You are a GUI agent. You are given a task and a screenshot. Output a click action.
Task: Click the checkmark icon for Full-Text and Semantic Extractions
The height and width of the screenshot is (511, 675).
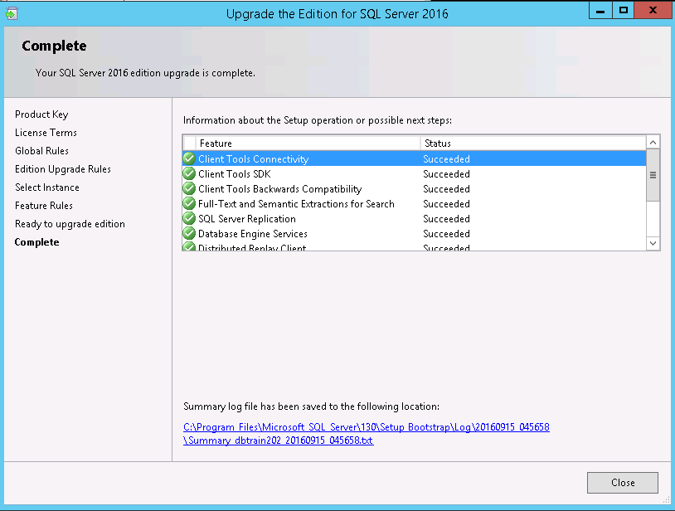tap(189, 203)
